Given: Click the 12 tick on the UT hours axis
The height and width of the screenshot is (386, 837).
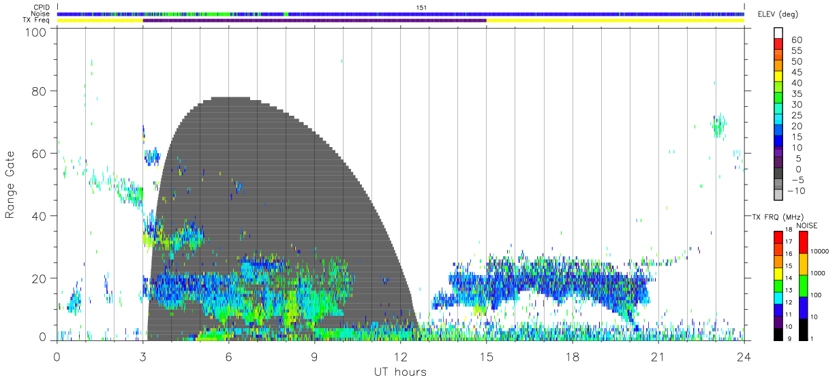Looking at the screenshot, I should pyautogui.click(x=401, y=356).
